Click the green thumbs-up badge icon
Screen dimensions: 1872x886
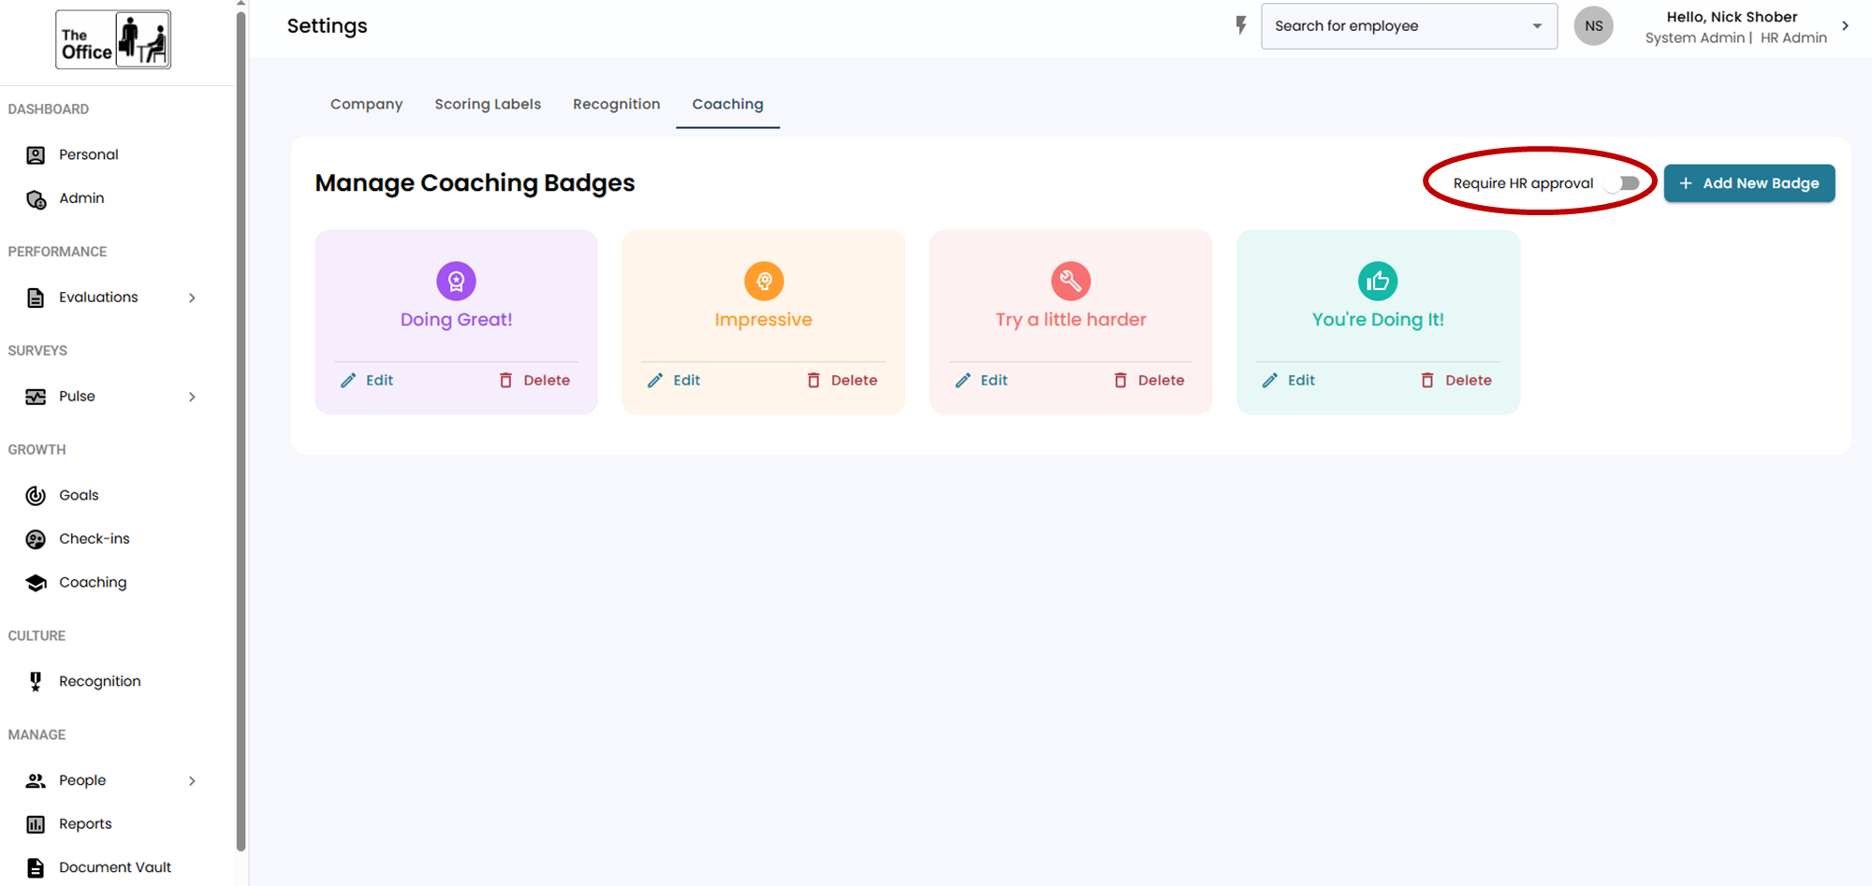tap(1378, 281)
